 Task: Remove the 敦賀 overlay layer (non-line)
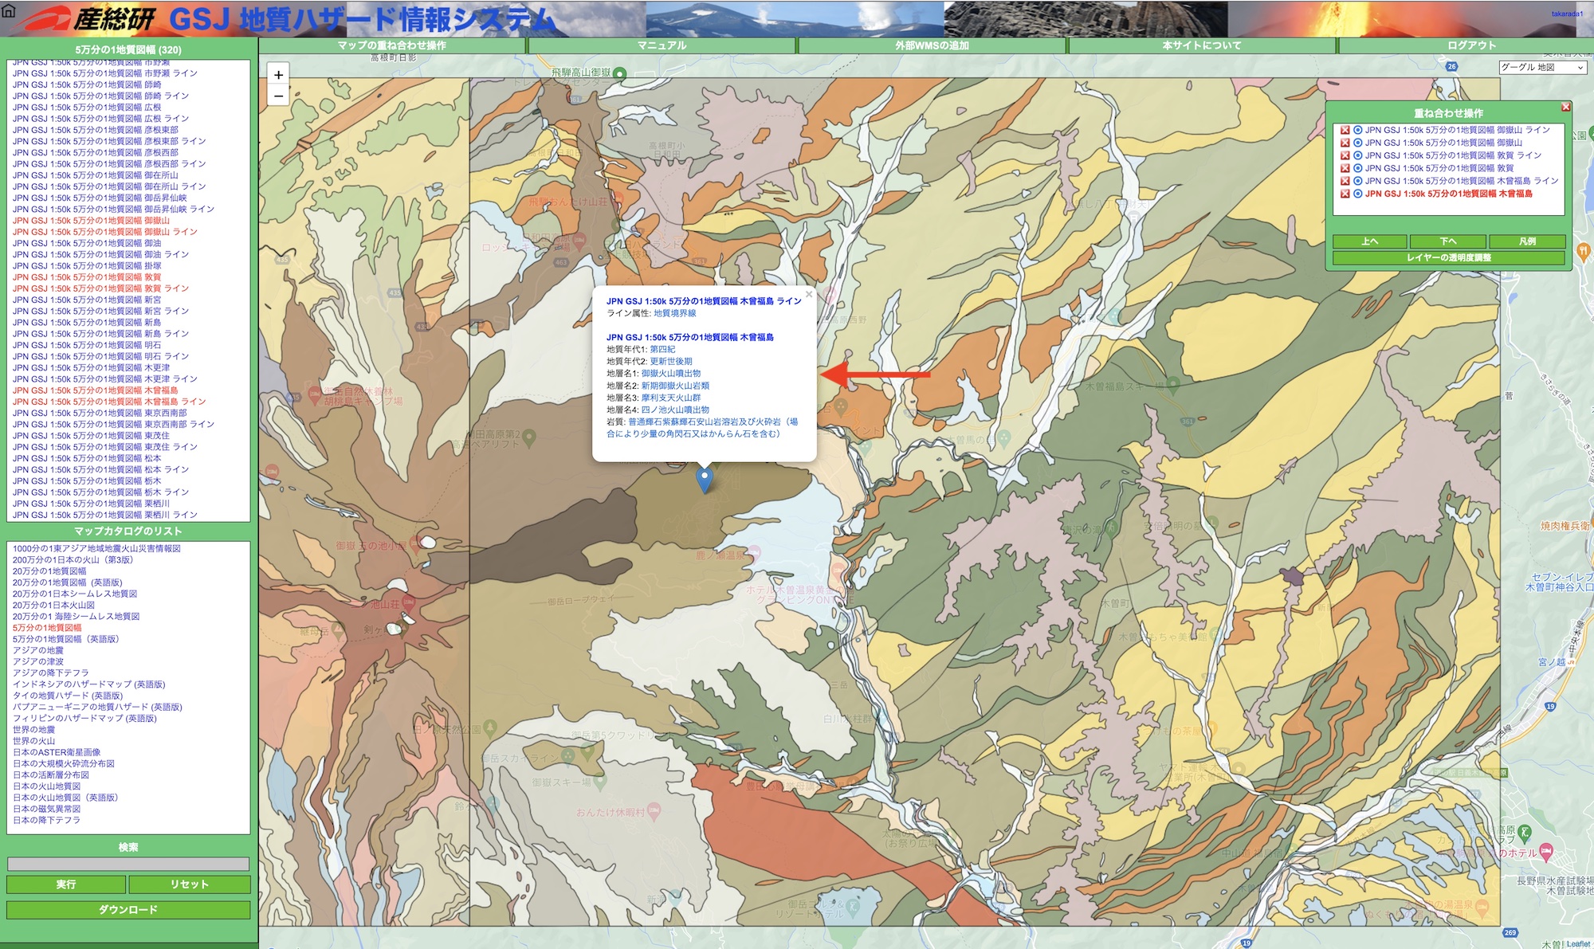[x=1345, y=168]
